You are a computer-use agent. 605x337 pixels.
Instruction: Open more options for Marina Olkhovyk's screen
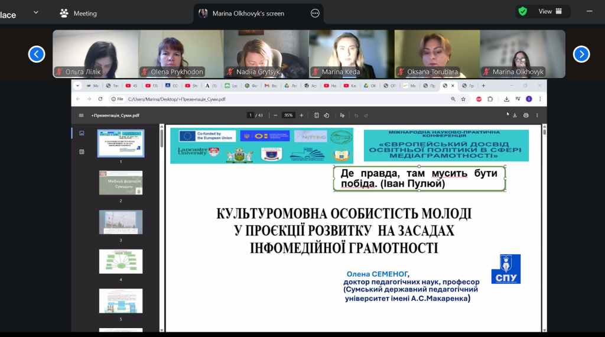click(x=315, y=13)
